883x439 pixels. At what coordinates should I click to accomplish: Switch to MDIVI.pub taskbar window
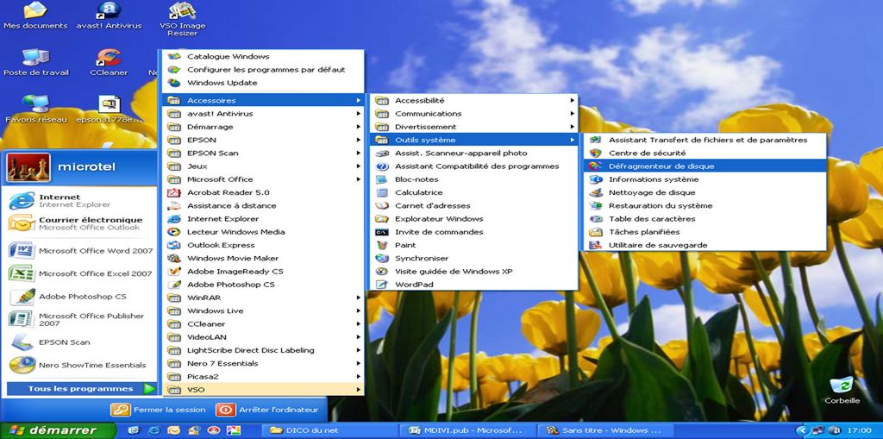click(x=468, y=430)
